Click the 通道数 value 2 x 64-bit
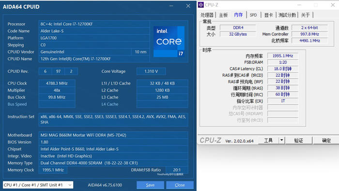 pos(309,28)
